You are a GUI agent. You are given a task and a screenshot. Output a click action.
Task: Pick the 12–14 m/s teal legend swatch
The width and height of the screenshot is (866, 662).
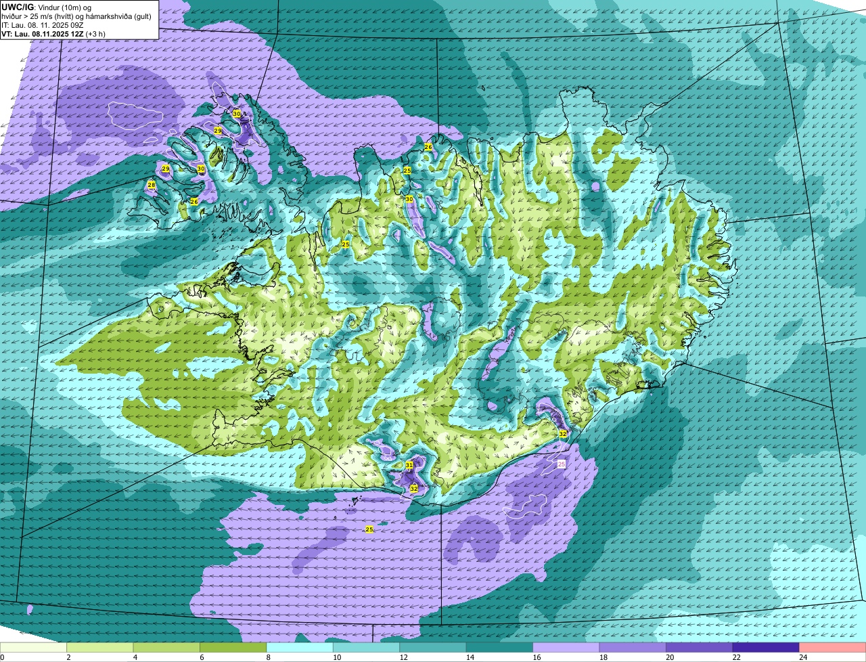click(434, 648)
